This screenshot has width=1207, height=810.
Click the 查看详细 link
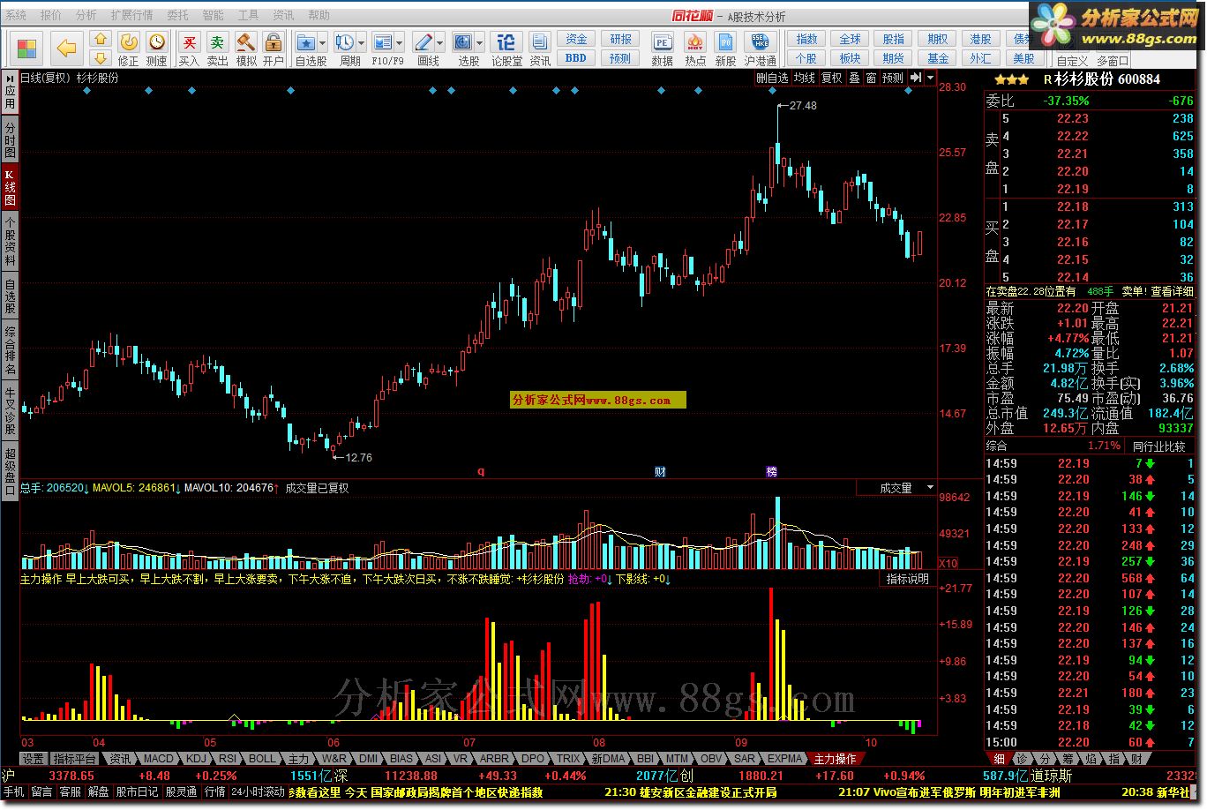(1172, 291)
